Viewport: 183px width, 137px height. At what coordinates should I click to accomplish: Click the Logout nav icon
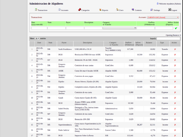pyautogui.click(x=170, y=9)
